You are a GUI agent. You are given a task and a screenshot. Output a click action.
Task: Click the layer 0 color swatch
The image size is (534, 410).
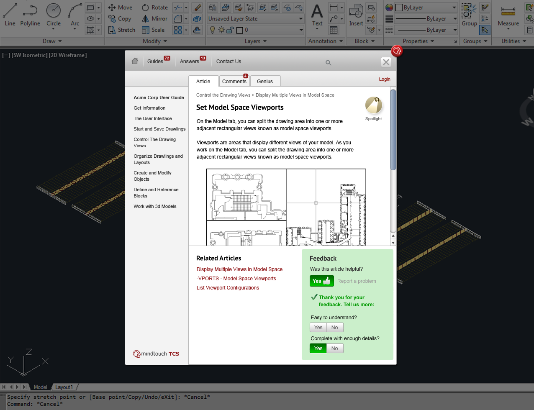pos(239,30)
